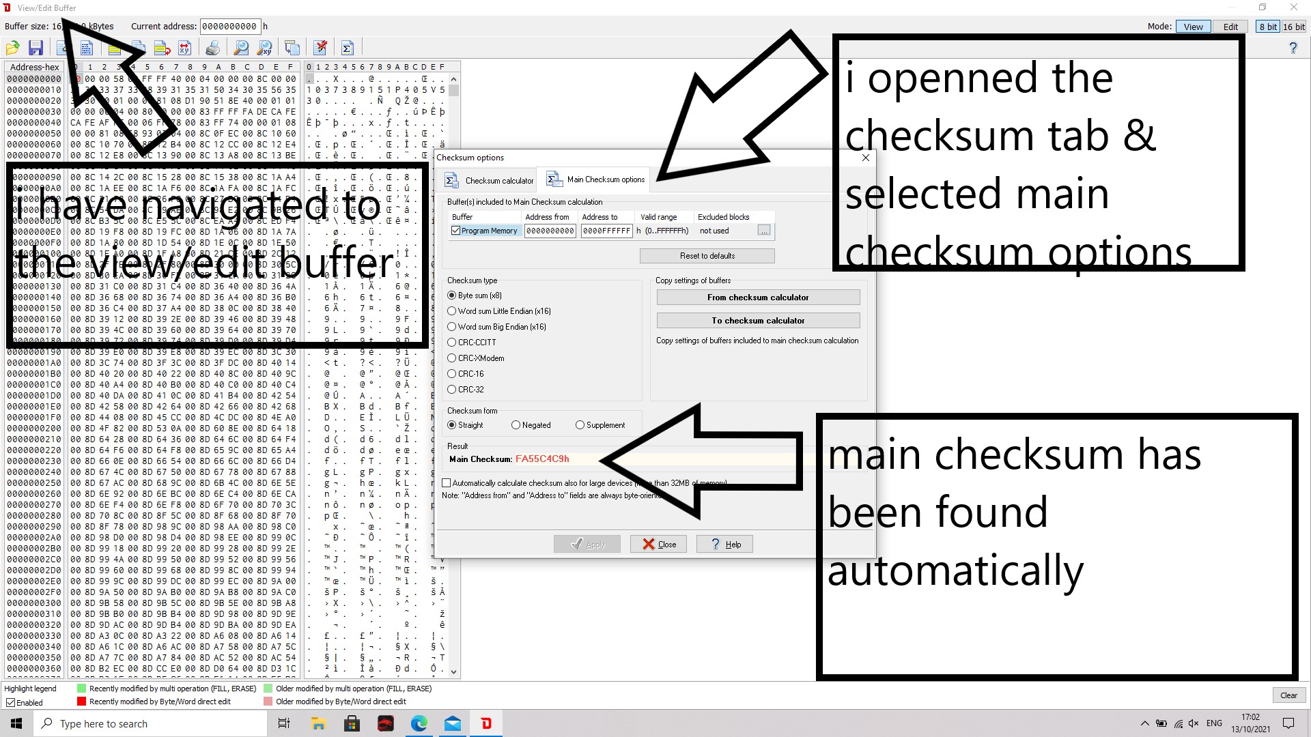Uncheck the Program Memory buffer checkbox
This screenshot has height=737, width=1311.
pos(455,231)
